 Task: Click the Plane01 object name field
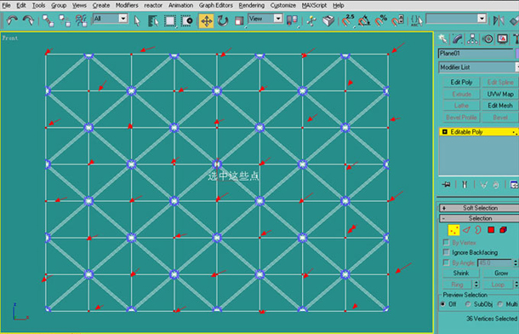point(476,54)
